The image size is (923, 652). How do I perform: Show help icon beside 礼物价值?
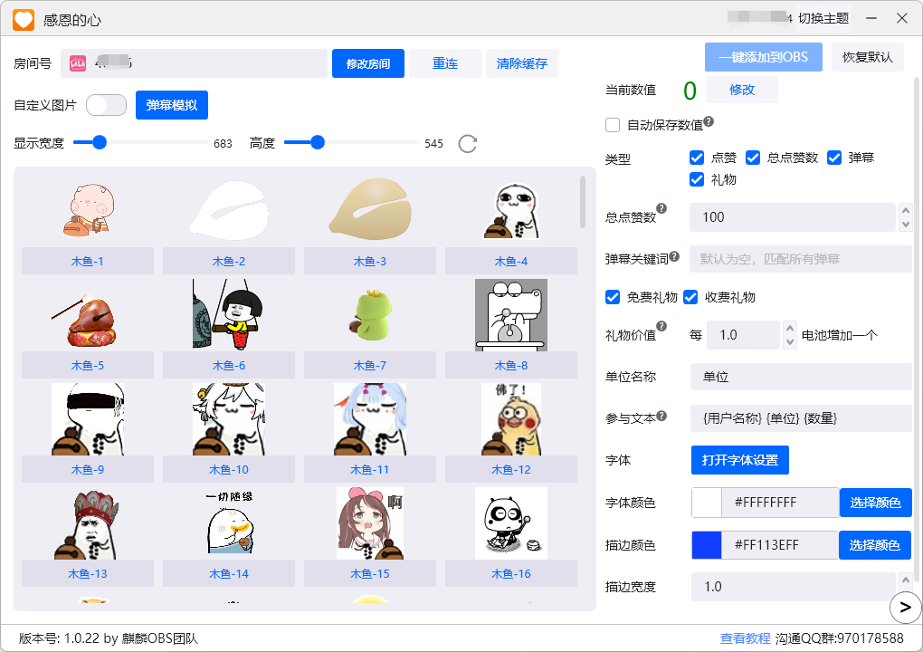coord(661,326)
